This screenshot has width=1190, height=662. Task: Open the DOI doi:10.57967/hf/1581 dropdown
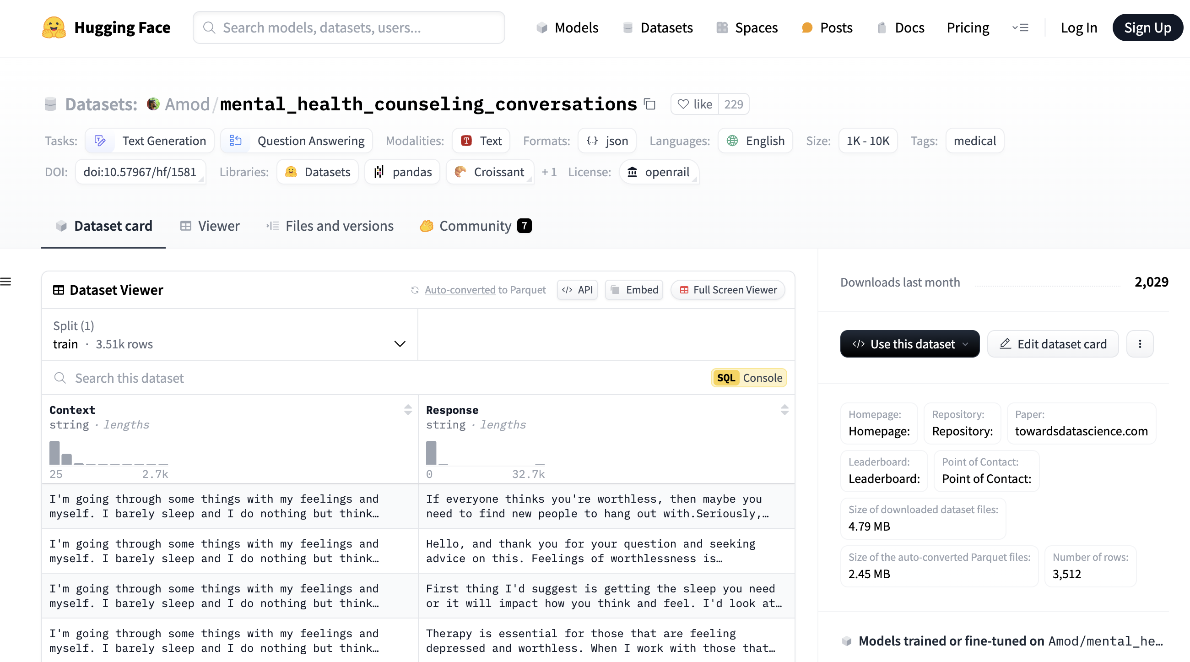(x=141, y=172)
